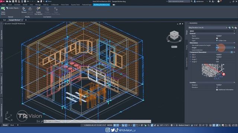Click the Save icon in quick access toolbar
The width and height of the screenshot is (238, 133).
pos(13,1)
